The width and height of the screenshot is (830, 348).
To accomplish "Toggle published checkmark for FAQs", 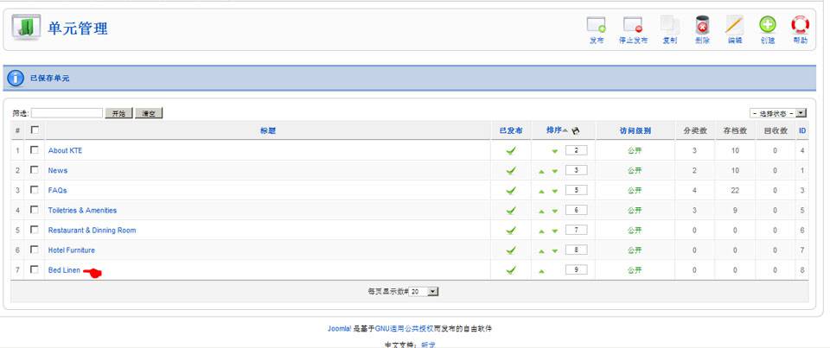I will [x=511, y=190].
